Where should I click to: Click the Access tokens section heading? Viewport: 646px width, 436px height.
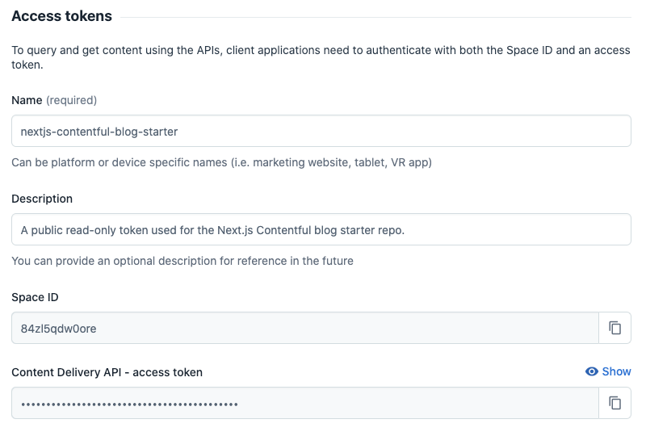(x=61, y=16)
